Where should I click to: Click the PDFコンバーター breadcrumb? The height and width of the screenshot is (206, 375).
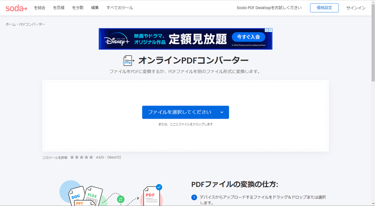pyautogui.click(x=32, y=24)
